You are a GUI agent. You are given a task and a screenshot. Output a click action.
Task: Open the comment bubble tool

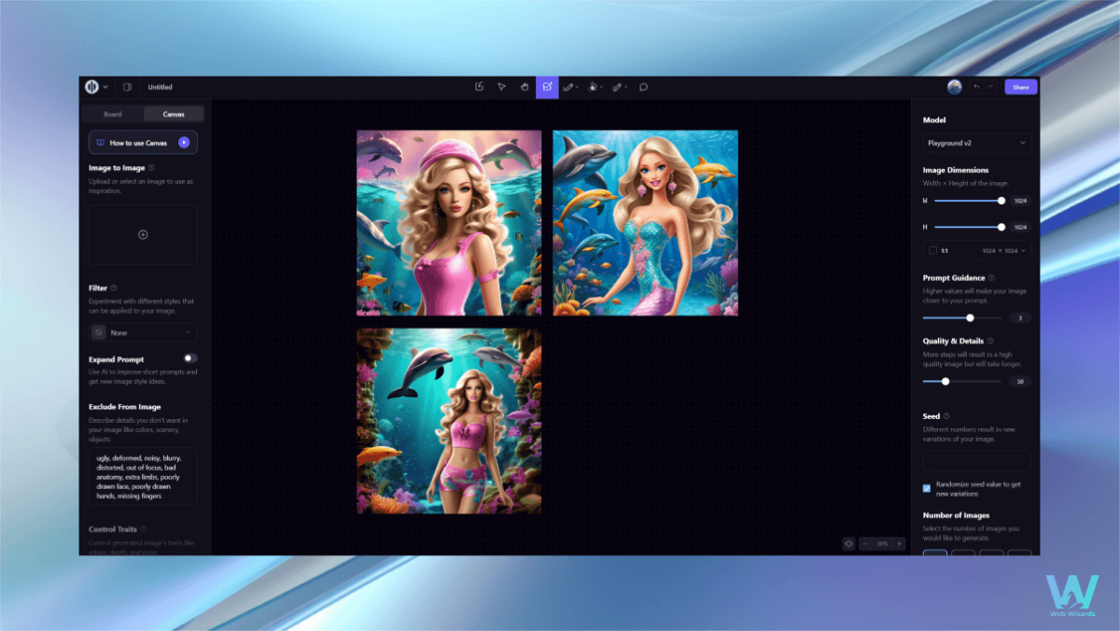[x=643, y=87]
